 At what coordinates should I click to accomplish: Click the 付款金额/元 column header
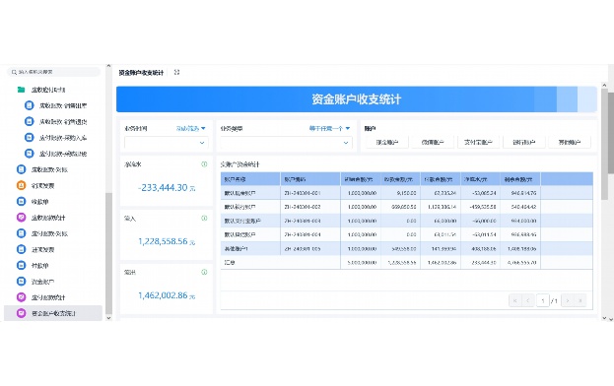pyautogui.click(x=441, y=179)
